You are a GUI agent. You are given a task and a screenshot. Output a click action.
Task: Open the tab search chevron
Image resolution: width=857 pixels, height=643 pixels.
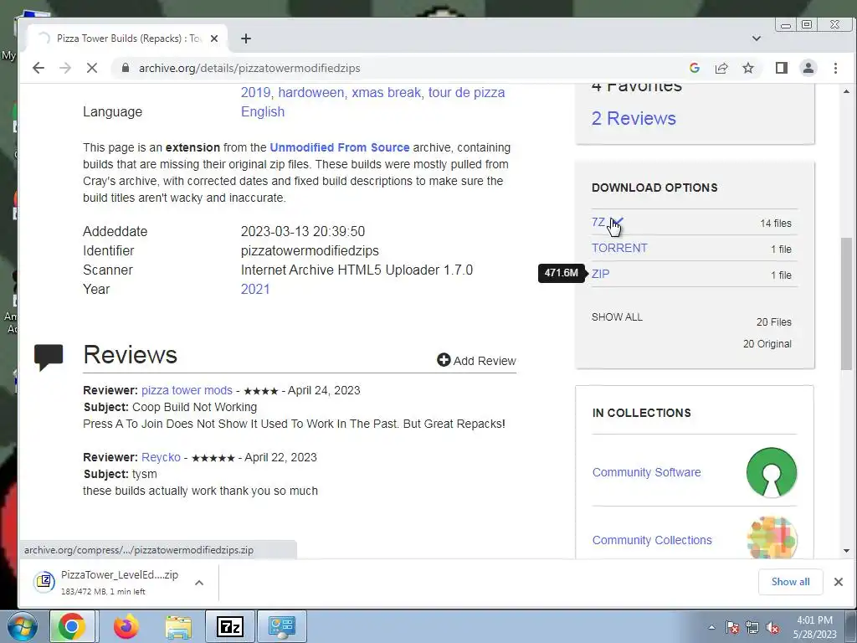click(757, 39)
